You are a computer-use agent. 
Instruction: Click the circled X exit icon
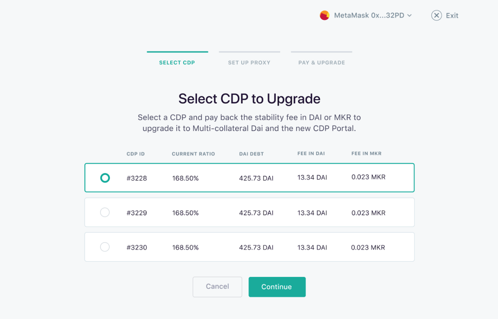point(436,16)
